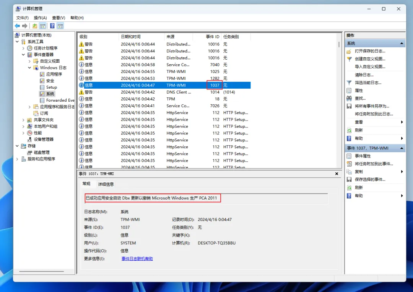Click 将任务附加到此日志... action
Viewport: 413px width, 292px height.
click(x=374, y=114)
